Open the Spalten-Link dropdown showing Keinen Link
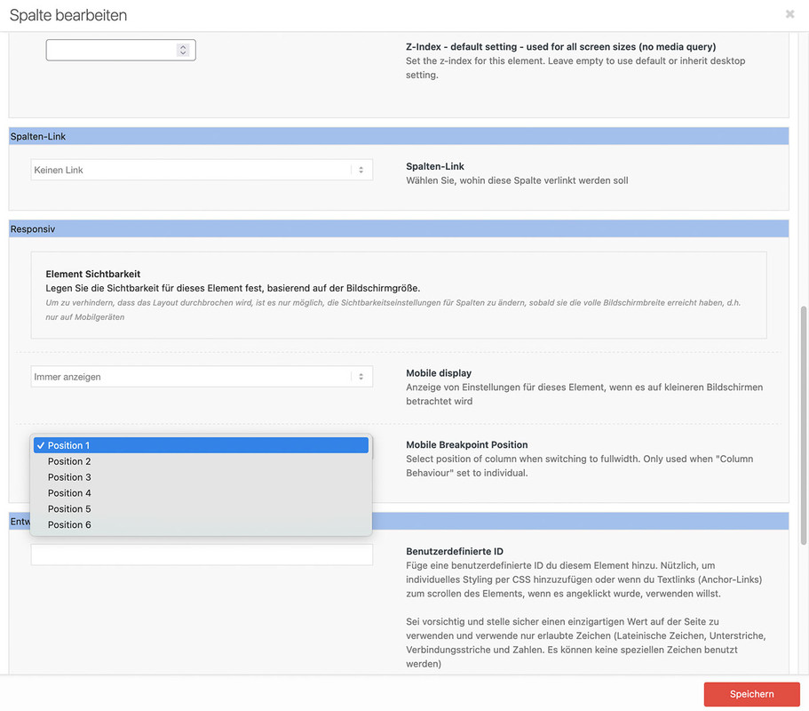 [202, 170]
